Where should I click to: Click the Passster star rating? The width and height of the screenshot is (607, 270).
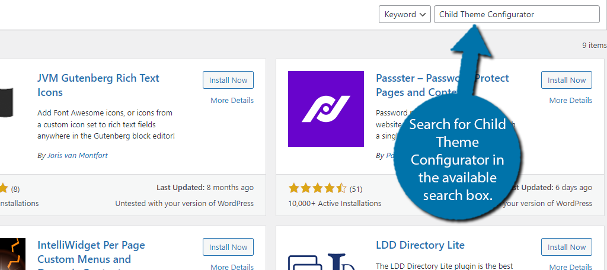(x=318, y=189)
